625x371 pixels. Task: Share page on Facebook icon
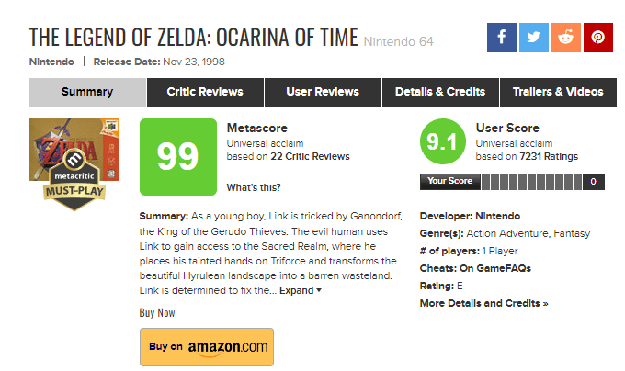[x=502, y=37]
